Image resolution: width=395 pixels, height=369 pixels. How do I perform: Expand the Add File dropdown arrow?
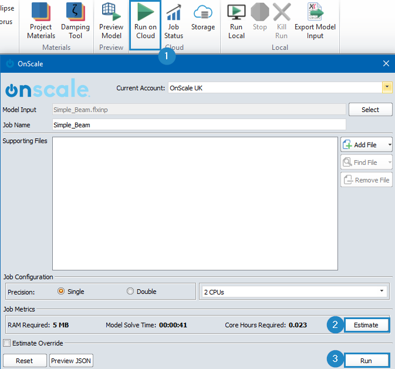390,144
